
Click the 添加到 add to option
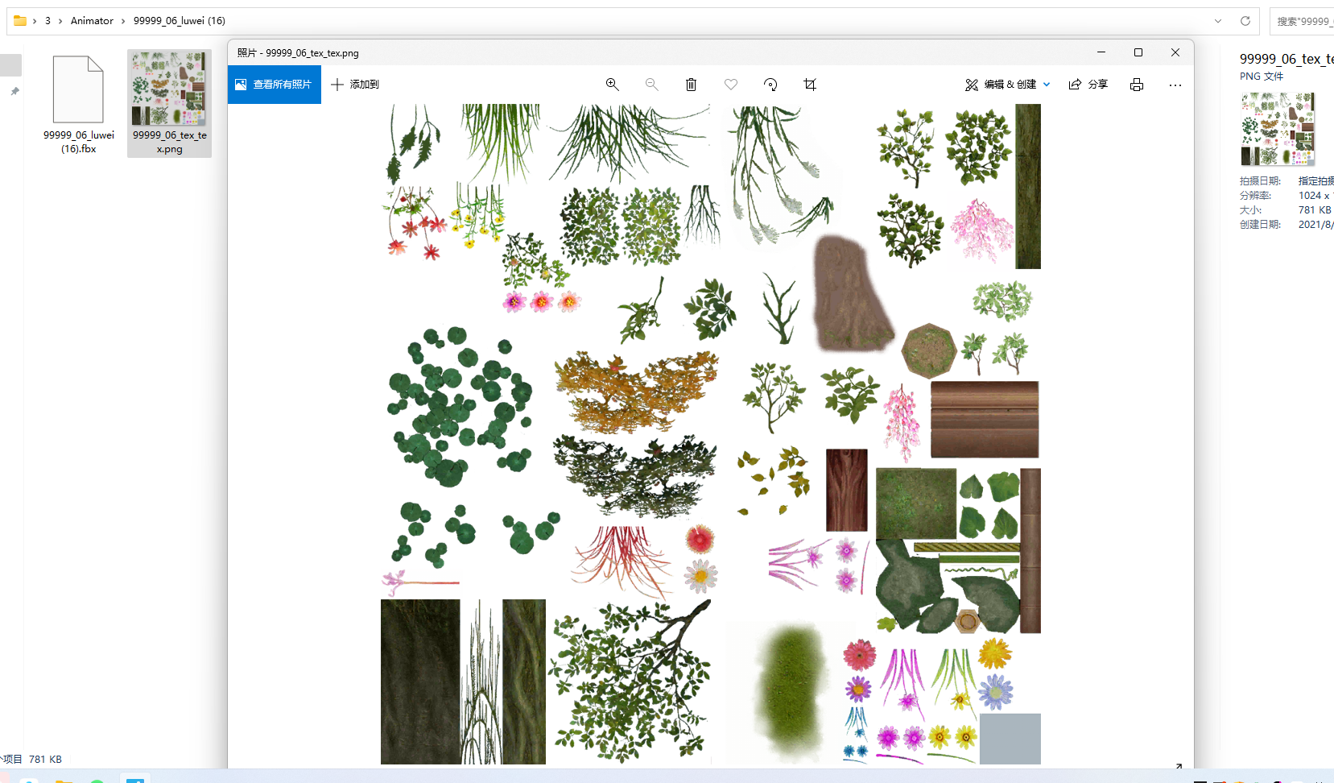coord(355,85)
